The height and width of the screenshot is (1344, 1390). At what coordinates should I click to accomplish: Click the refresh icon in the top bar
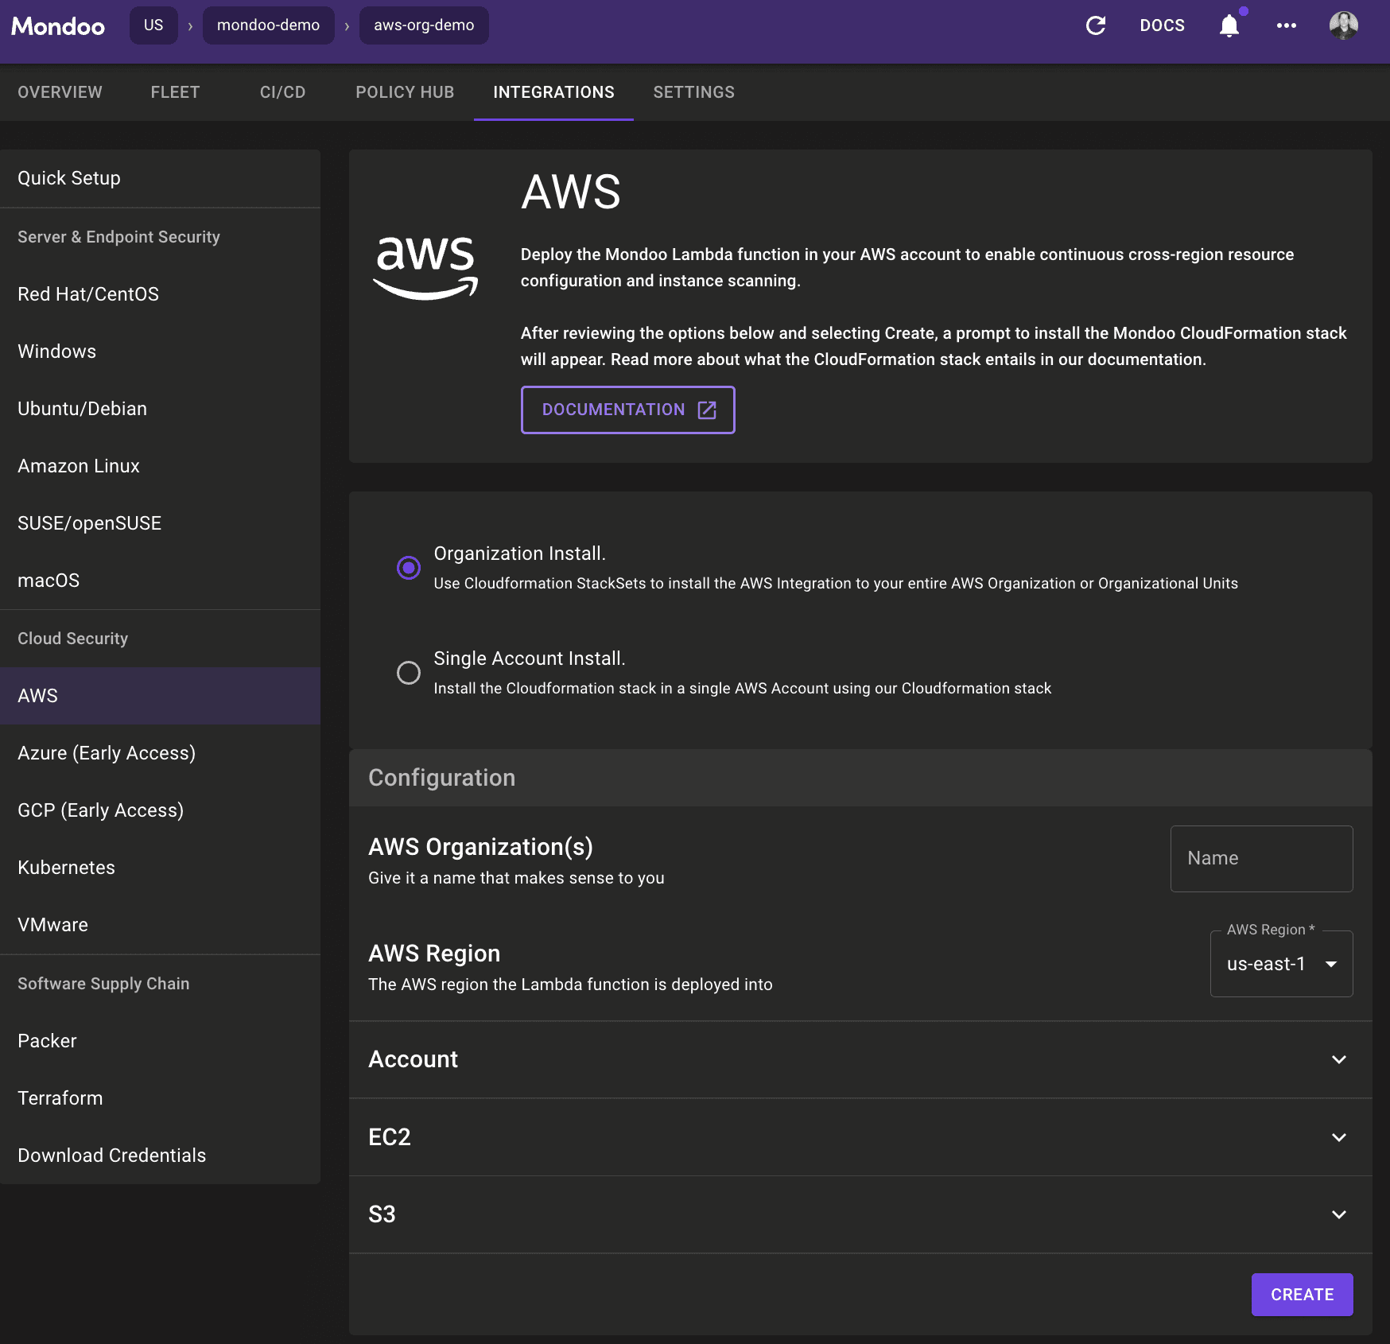point(1096,25)
